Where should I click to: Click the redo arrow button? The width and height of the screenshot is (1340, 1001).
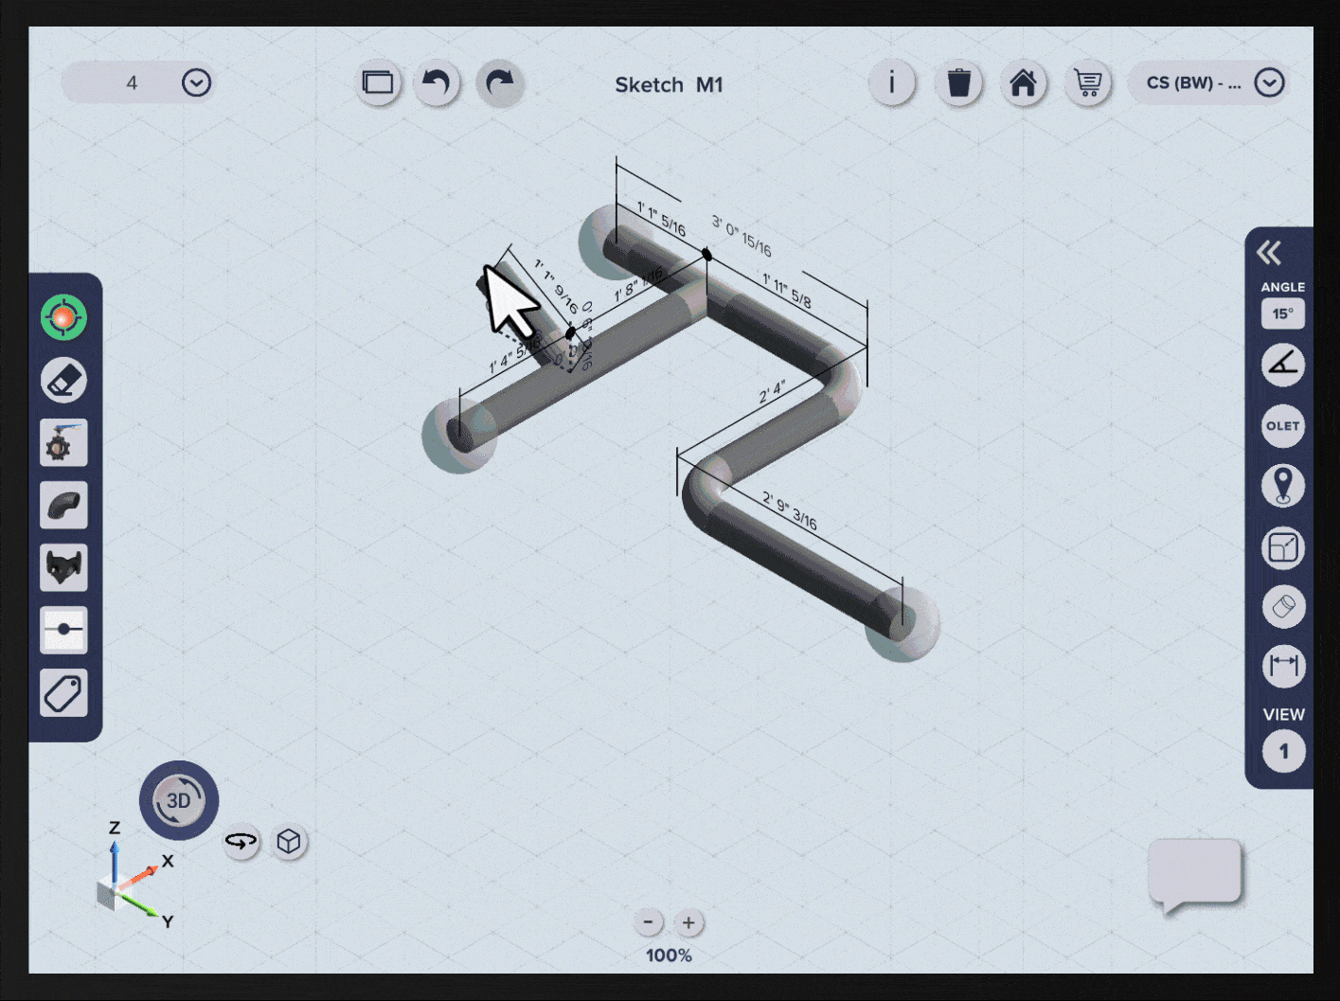point(500,83)
